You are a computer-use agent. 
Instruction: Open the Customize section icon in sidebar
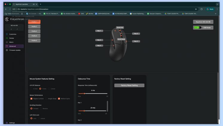coord(7,34)
